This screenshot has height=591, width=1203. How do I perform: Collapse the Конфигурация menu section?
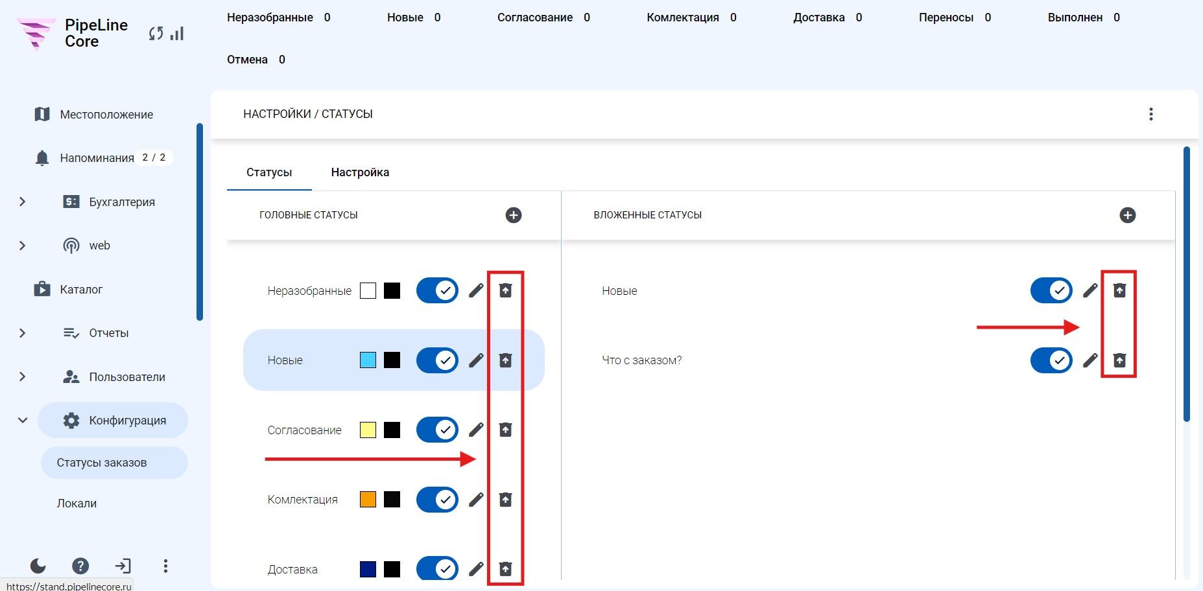[23, 420]
